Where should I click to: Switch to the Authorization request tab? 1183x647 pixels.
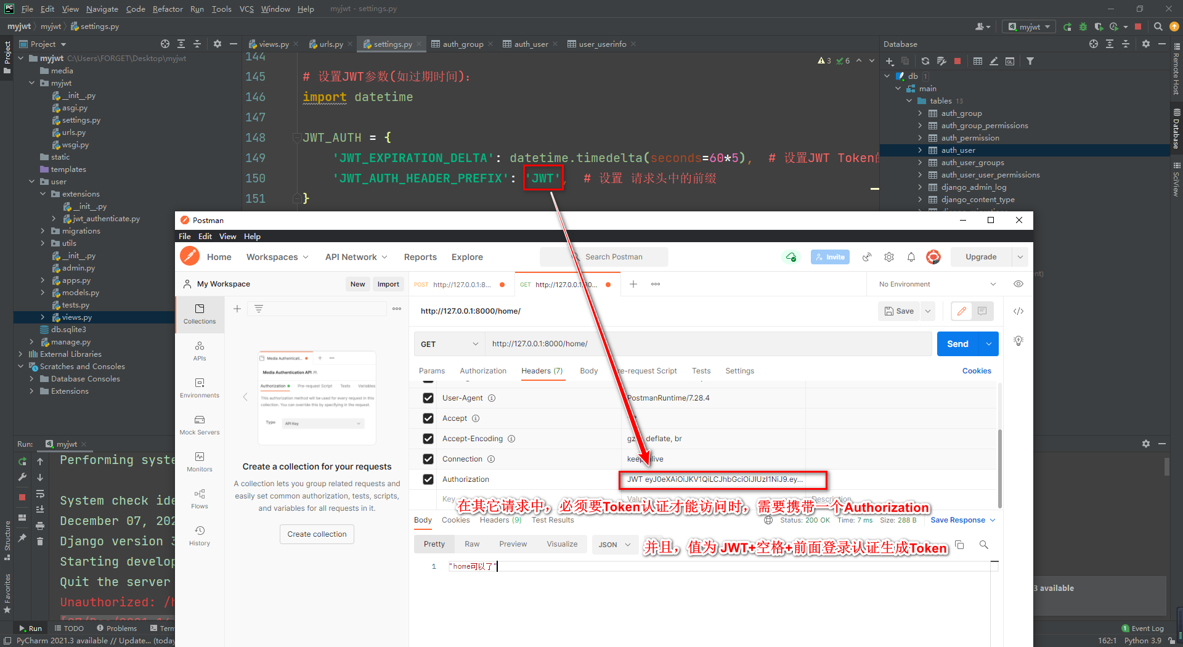pyautogui.click(x=483, y=371)
